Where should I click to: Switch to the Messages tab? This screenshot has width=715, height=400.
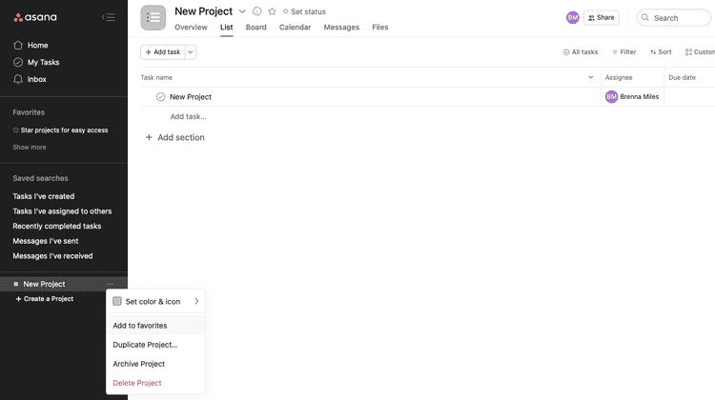click(341, 28)
